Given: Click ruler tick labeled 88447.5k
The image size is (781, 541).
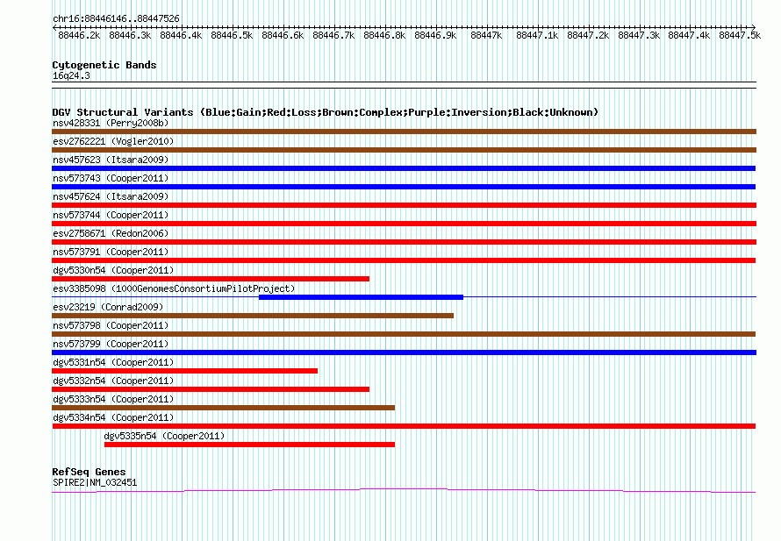Looking at the screenshot, I should pos(740,35).
